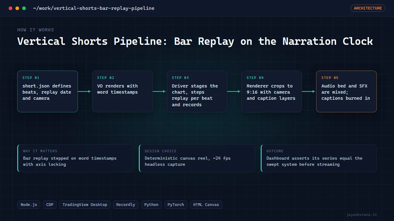Click the yellow traffic-light dot

pos(17,8)
